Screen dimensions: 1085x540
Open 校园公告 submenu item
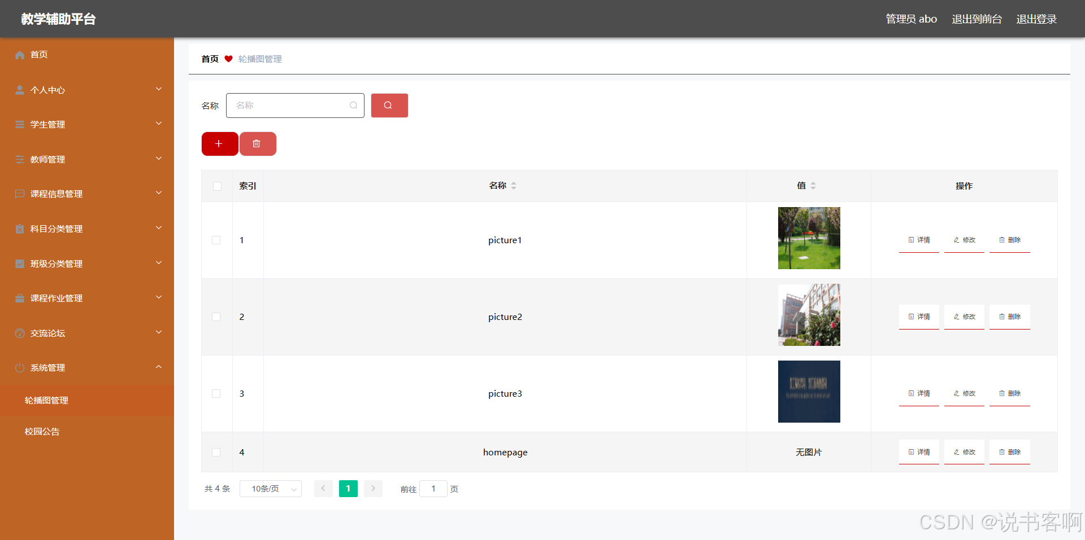[x=87, y=432]
